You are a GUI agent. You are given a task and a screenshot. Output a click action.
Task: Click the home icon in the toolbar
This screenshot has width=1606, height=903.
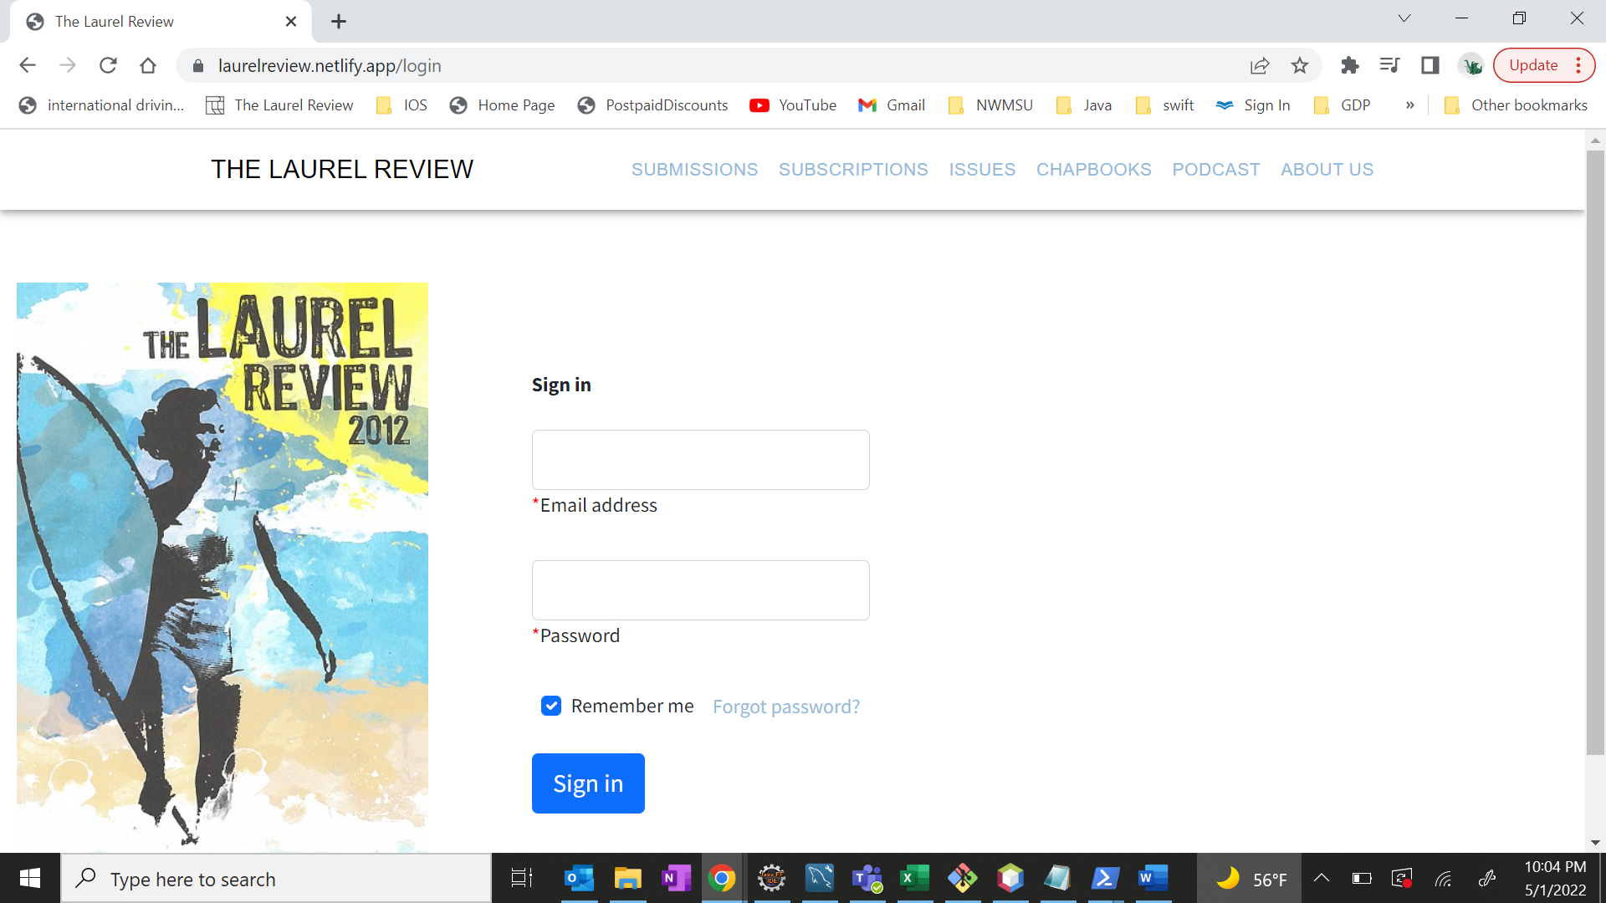148,65
